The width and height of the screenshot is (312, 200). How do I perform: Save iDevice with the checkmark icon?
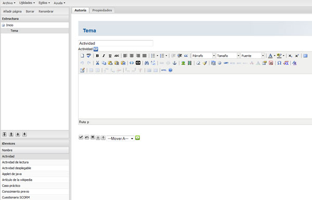tap(81, 137)
